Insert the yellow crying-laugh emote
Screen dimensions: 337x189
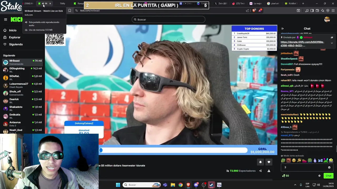point(294,160)
